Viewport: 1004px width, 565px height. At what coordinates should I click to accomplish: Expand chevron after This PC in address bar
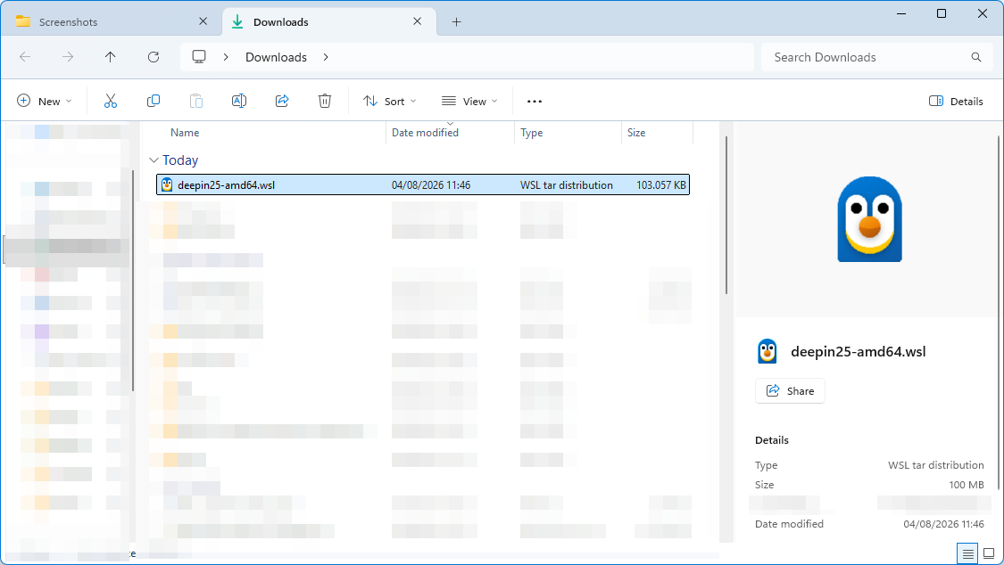226,57
